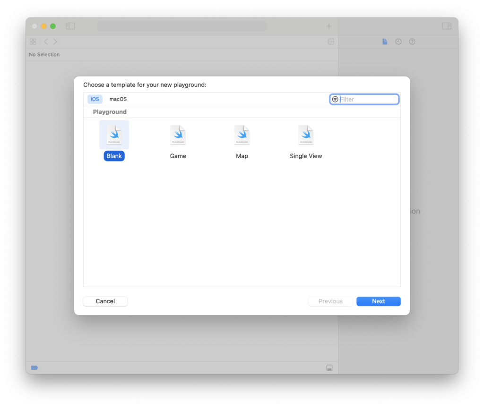Click the Game template label
This screenshot has width=484, height=408.
click(178, 156)
